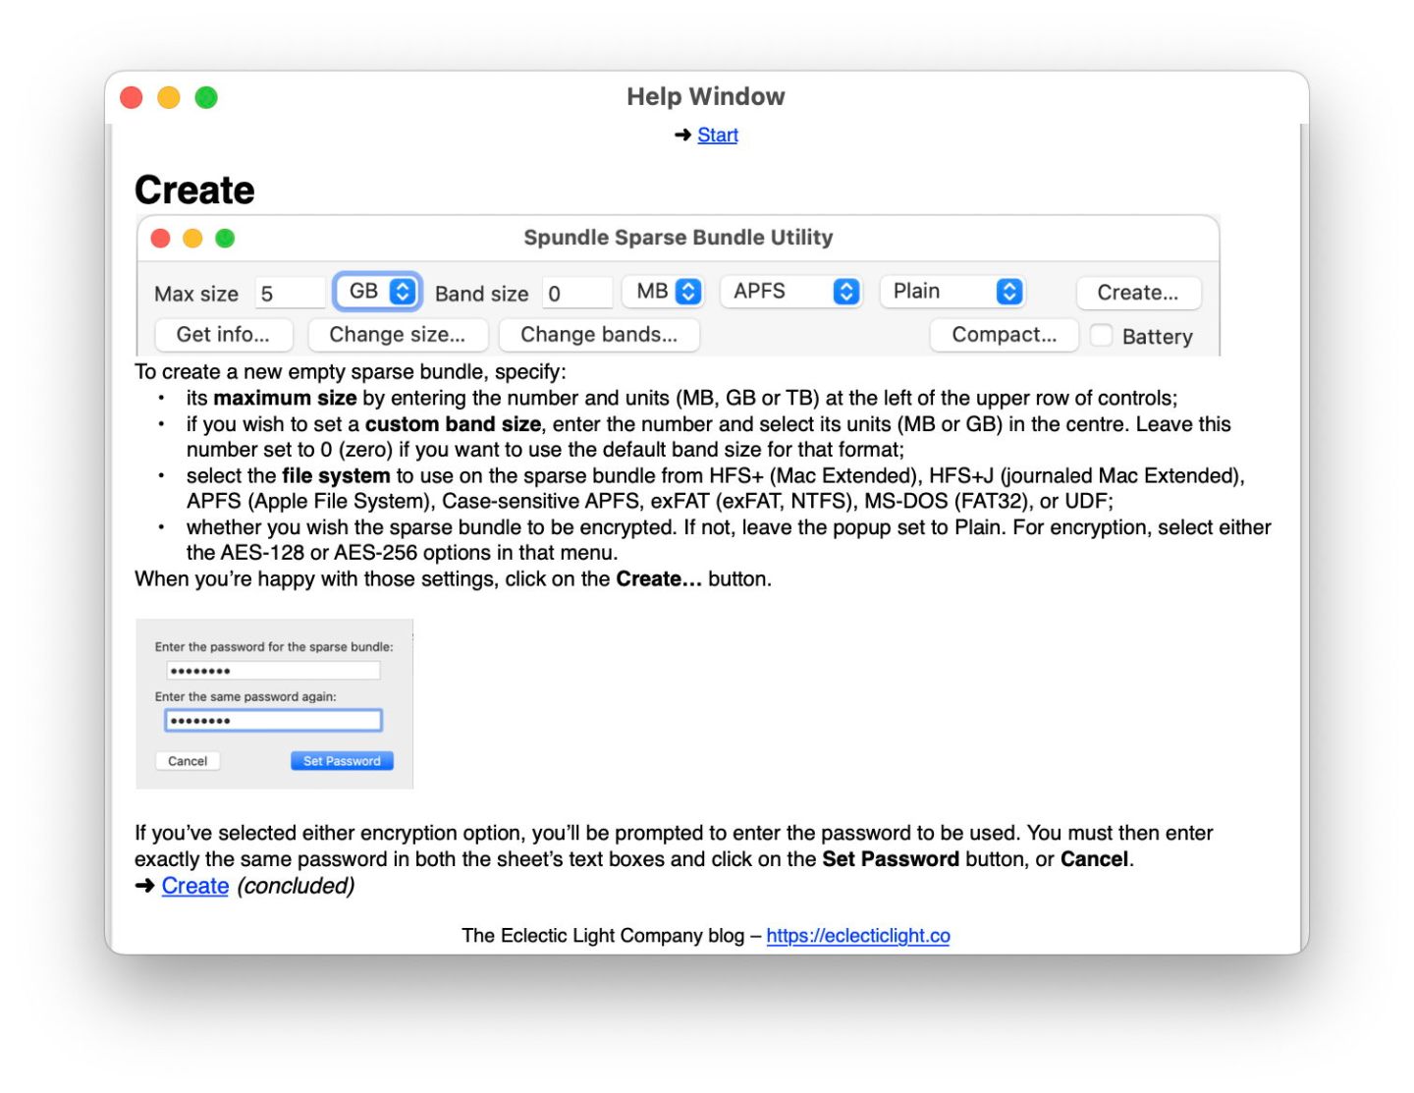Click the Get info... button

224,335
